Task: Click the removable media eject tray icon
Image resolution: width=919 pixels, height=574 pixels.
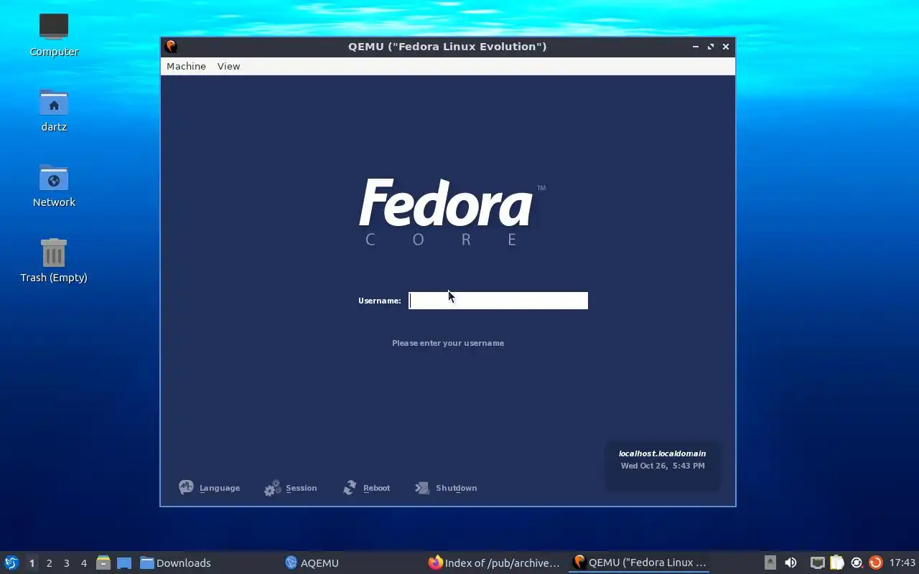Action: tap(770, 563)
